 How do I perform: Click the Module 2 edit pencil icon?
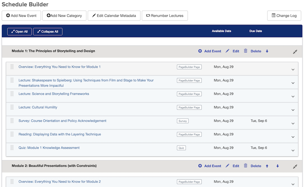227,166
